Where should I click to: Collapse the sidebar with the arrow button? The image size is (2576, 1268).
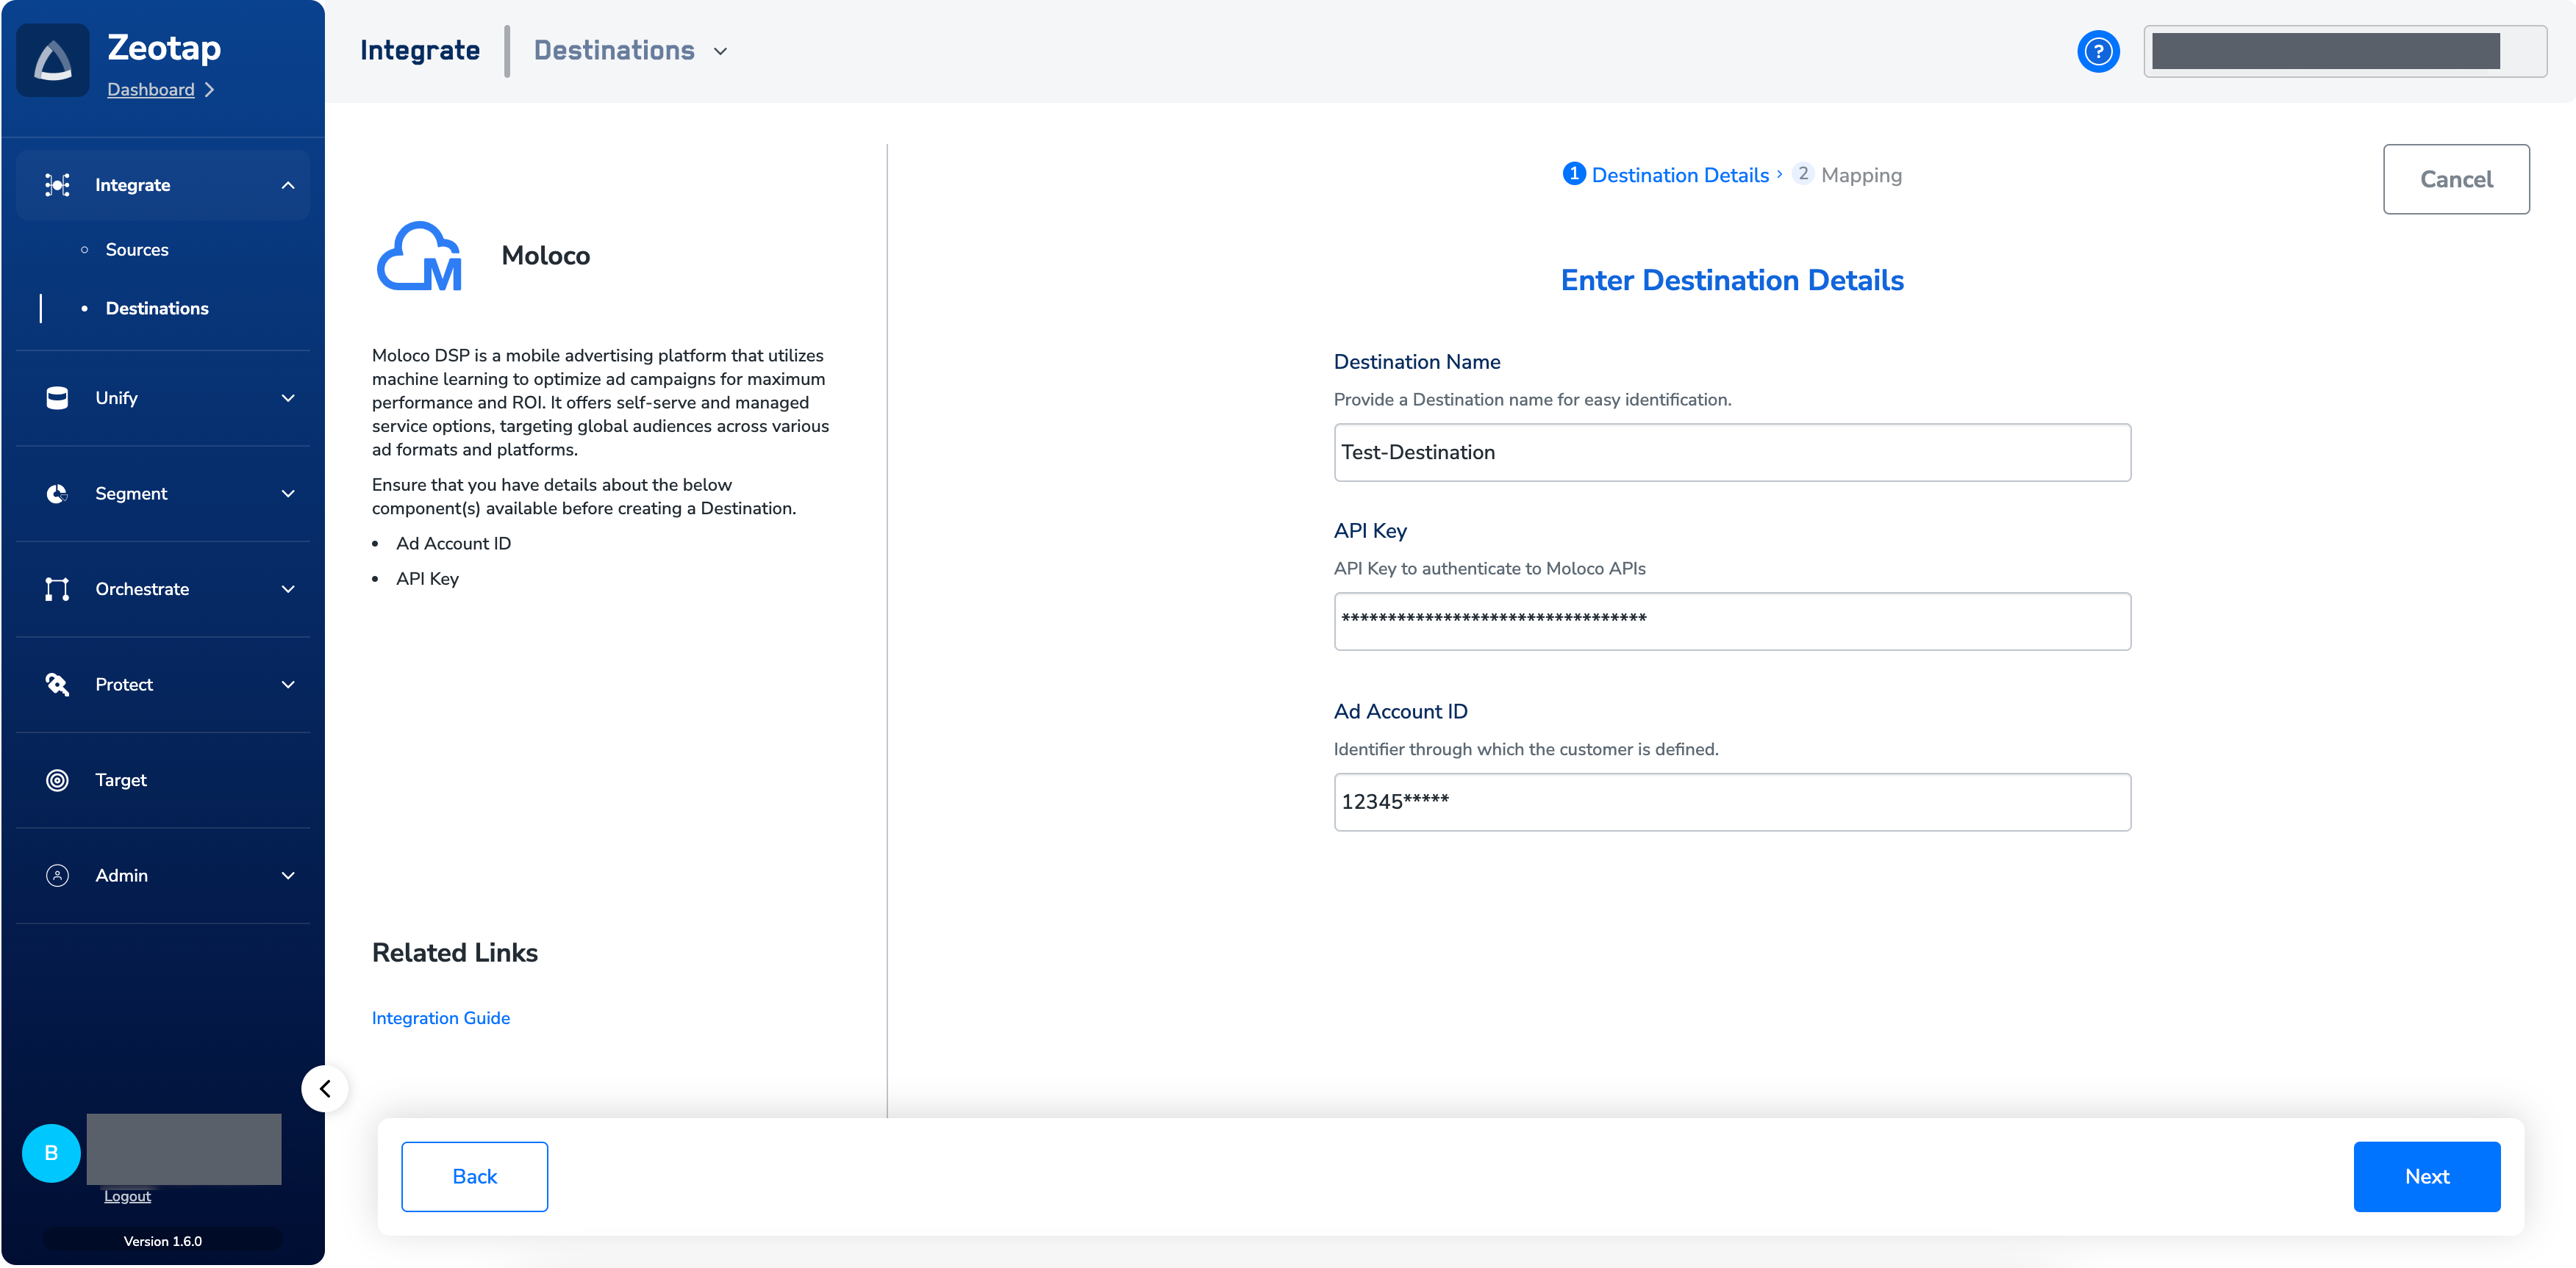coord(325,1088)
